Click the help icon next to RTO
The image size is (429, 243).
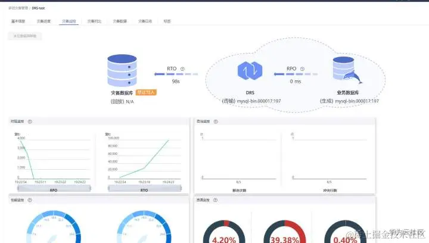pyautogui.click(x=182, y=69)
